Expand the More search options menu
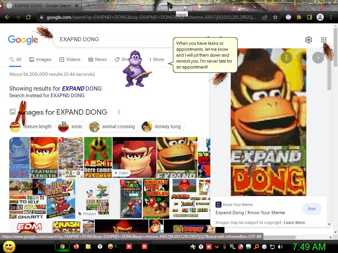The image size is (338, 253). pyautogui.click(x=157, y=60)
